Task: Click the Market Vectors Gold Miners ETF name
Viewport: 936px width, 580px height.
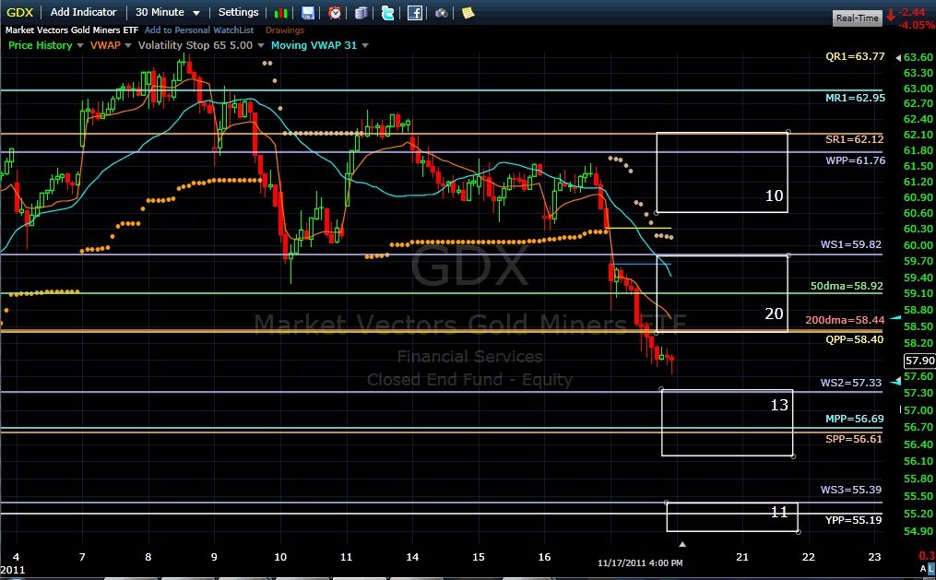Action: coord(72,30)
